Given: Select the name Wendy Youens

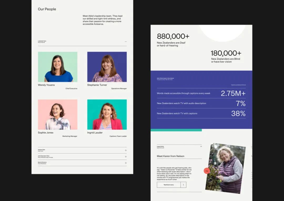Looking at the screenshot, I should coord(46,85).
